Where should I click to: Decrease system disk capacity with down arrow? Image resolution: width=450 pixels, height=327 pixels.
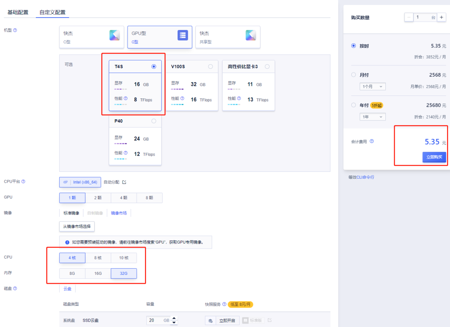(x=174, y=322)
